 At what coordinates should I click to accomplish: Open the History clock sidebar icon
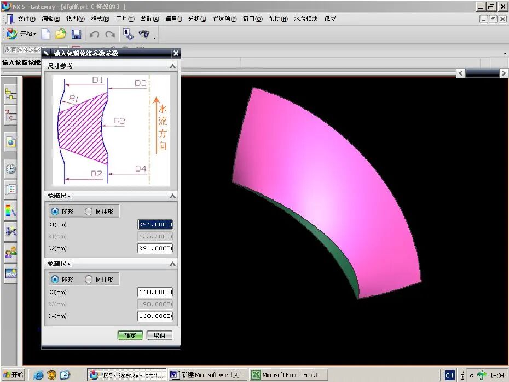tap(10, 169)
